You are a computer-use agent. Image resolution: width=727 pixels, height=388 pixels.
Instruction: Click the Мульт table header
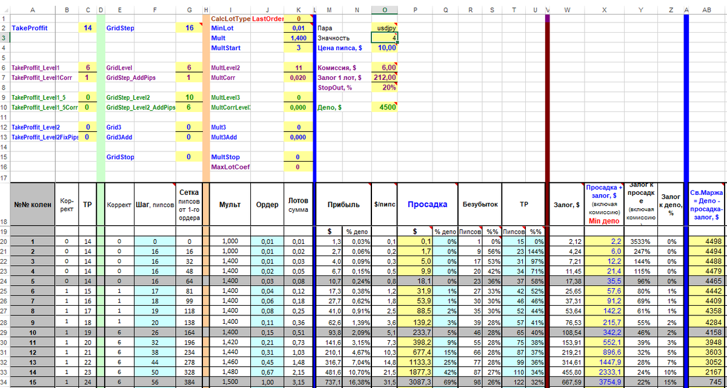pos(230,204)
